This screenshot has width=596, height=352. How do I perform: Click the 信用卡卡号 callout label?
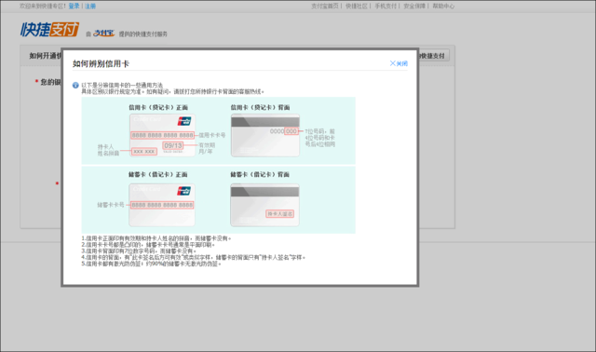(x=212, y=135)
